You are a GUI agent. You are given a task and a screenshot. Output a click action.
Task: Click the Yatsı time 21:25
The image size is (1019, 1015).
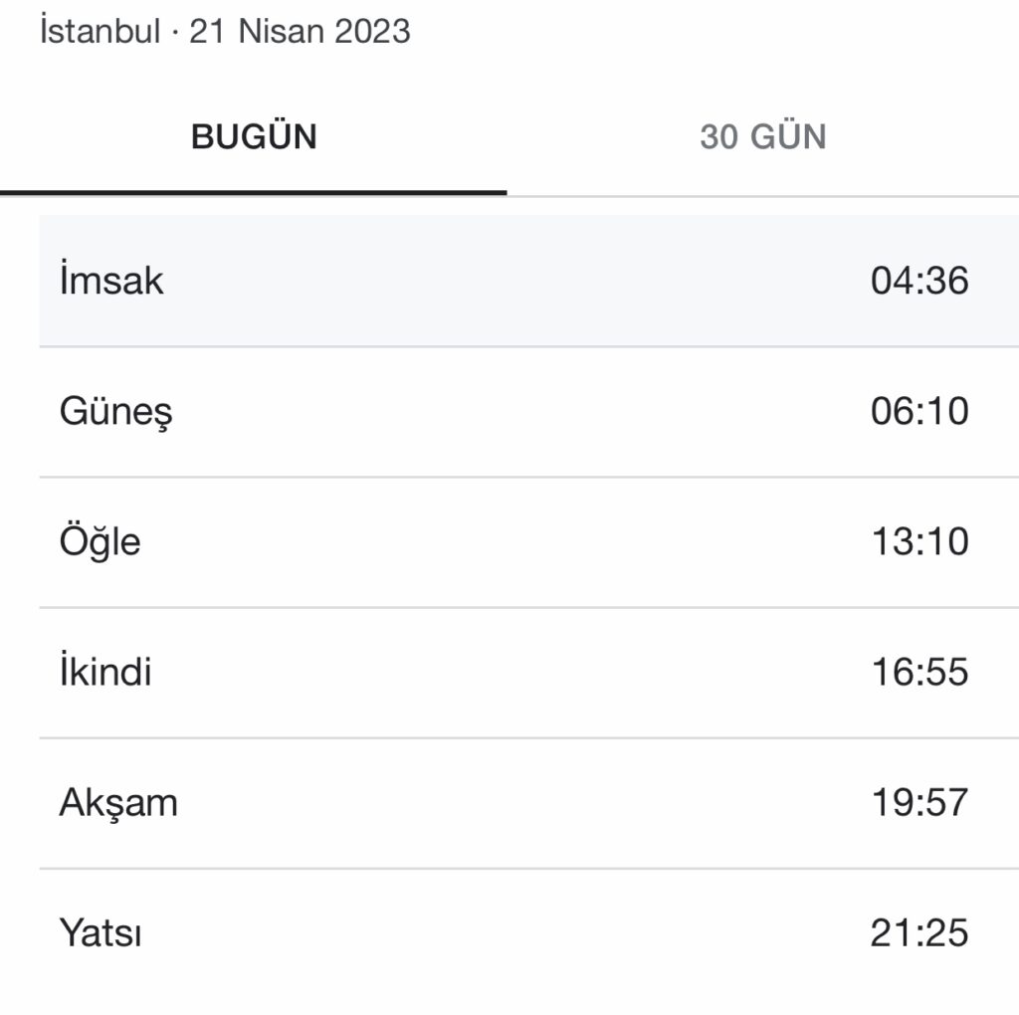tap(918, 933)
